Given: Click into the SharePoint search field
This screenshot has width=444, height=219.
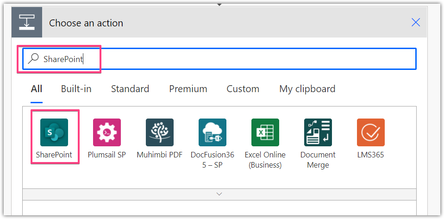Looking at the screenshot, I should click(x=219, y=59).
